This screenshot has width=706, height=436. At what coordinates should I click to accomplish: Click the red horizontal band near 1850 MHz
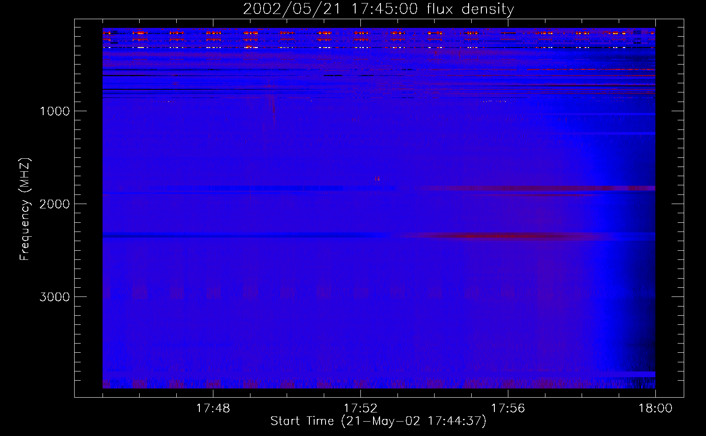537,188
